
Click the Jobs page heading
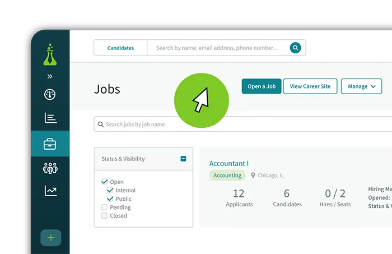[107, 89]
